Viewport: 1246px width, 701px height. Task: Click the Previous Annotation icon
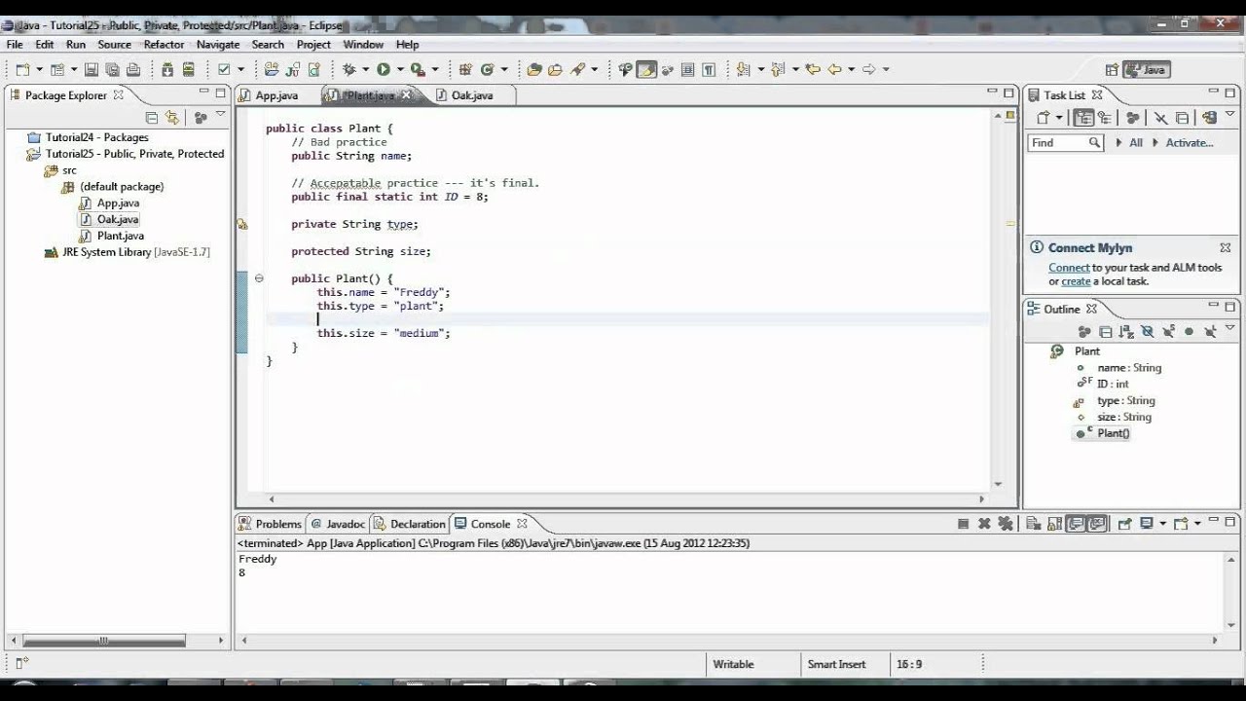(778, 69)
